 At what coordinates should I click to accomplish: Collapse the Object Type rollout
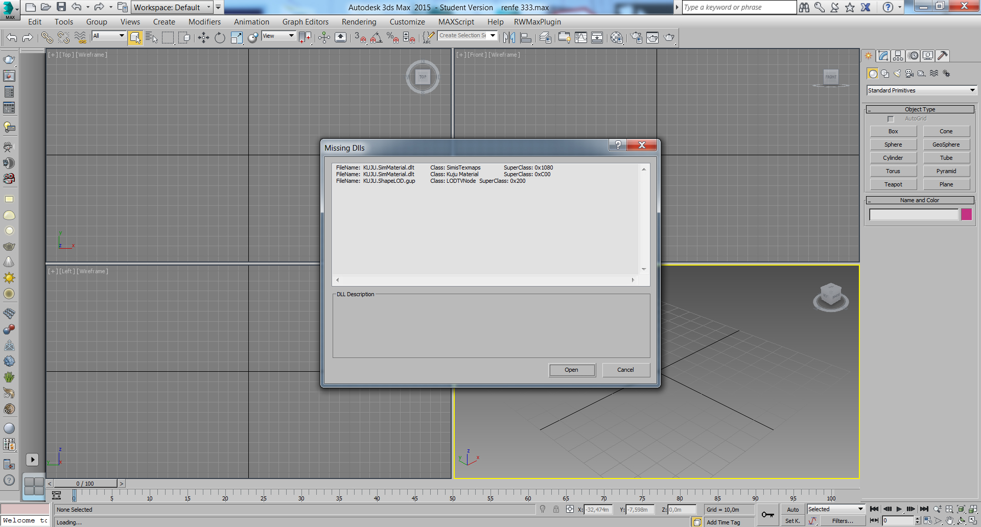point(920,109)
